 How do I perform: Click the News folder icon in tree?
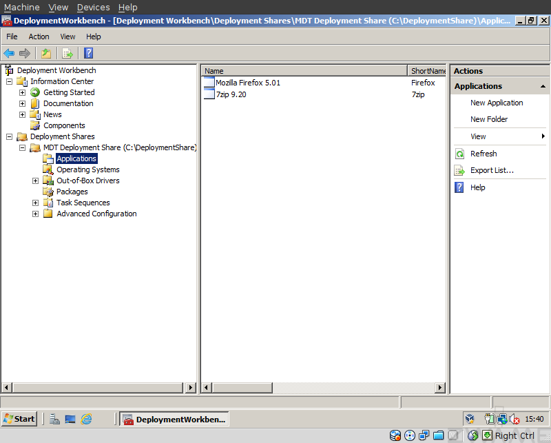point(35,114)
